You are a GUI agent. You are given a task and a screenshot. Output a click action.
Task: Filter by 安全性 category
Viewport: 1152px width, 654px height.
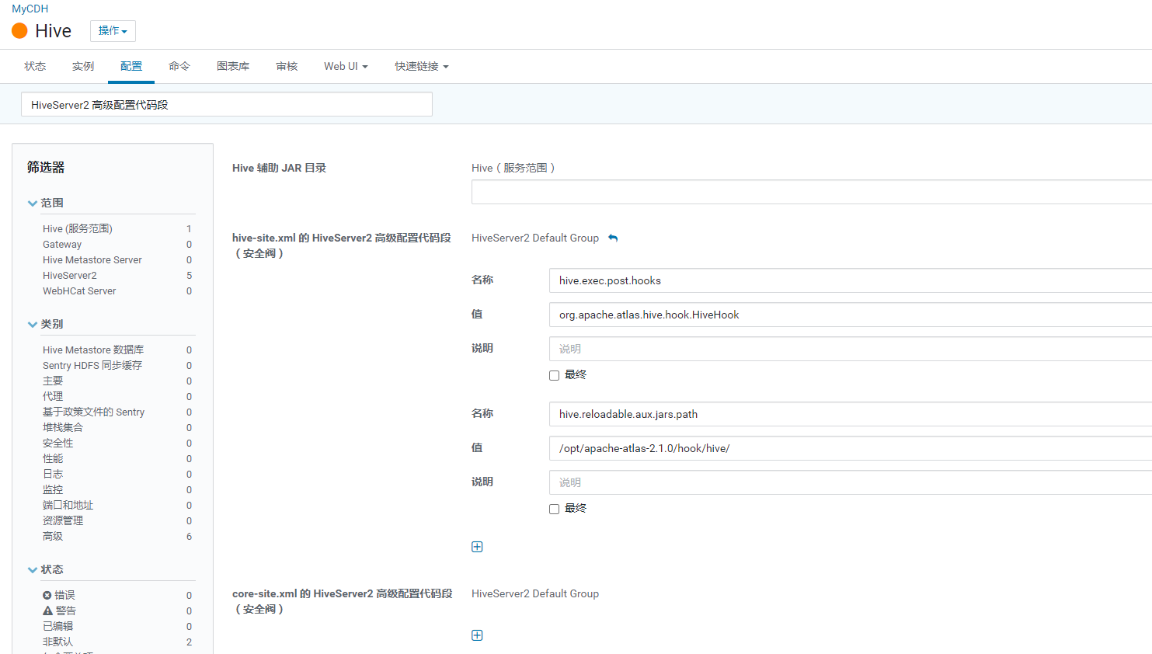[58, 443]
